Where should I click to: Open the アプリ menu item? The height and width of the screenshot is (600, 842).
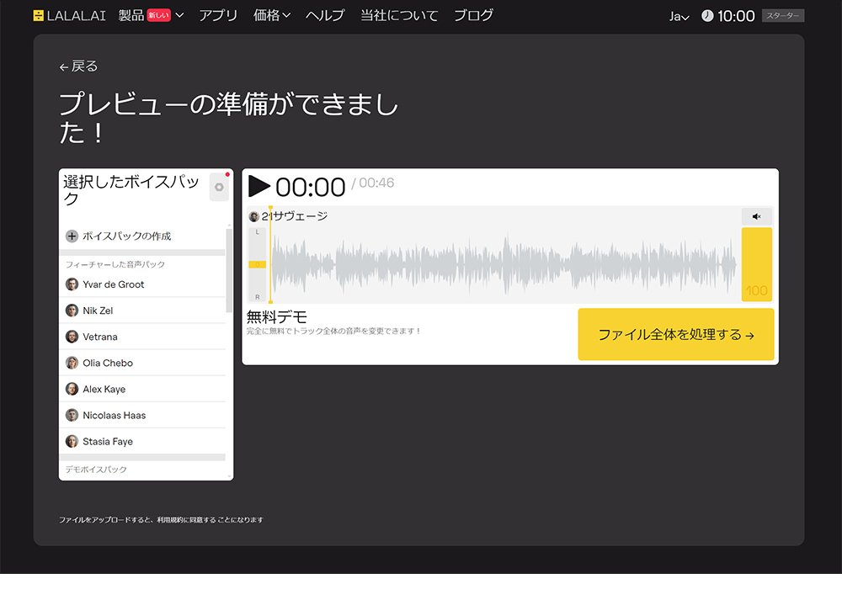click(x=218, y=15)
